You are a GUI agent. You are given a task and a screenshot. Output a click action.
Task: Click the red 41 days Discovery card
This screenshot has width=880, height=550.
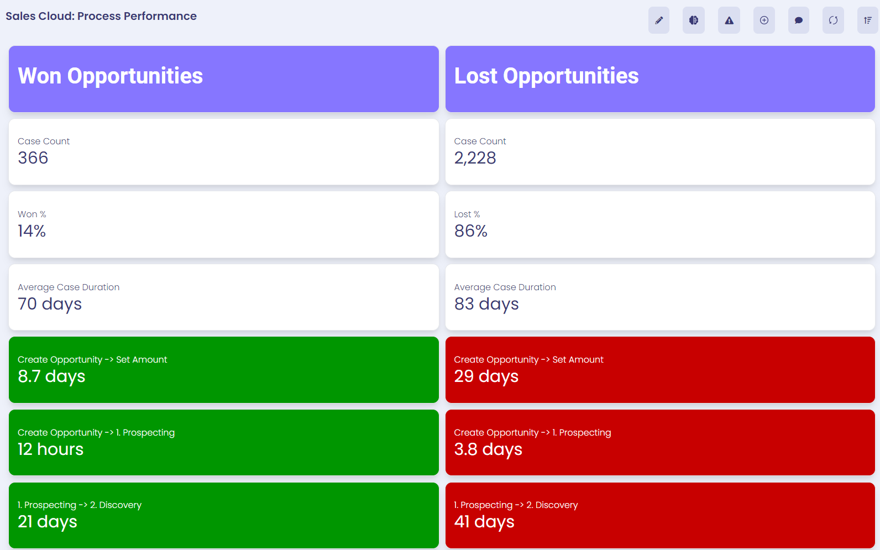pyautogui.click(x=660, y=515)
